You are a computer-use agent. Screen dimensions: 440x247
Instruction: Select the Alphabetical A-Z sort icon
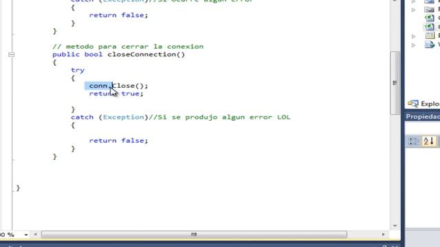pyautogui.click(x=428, y=141)
